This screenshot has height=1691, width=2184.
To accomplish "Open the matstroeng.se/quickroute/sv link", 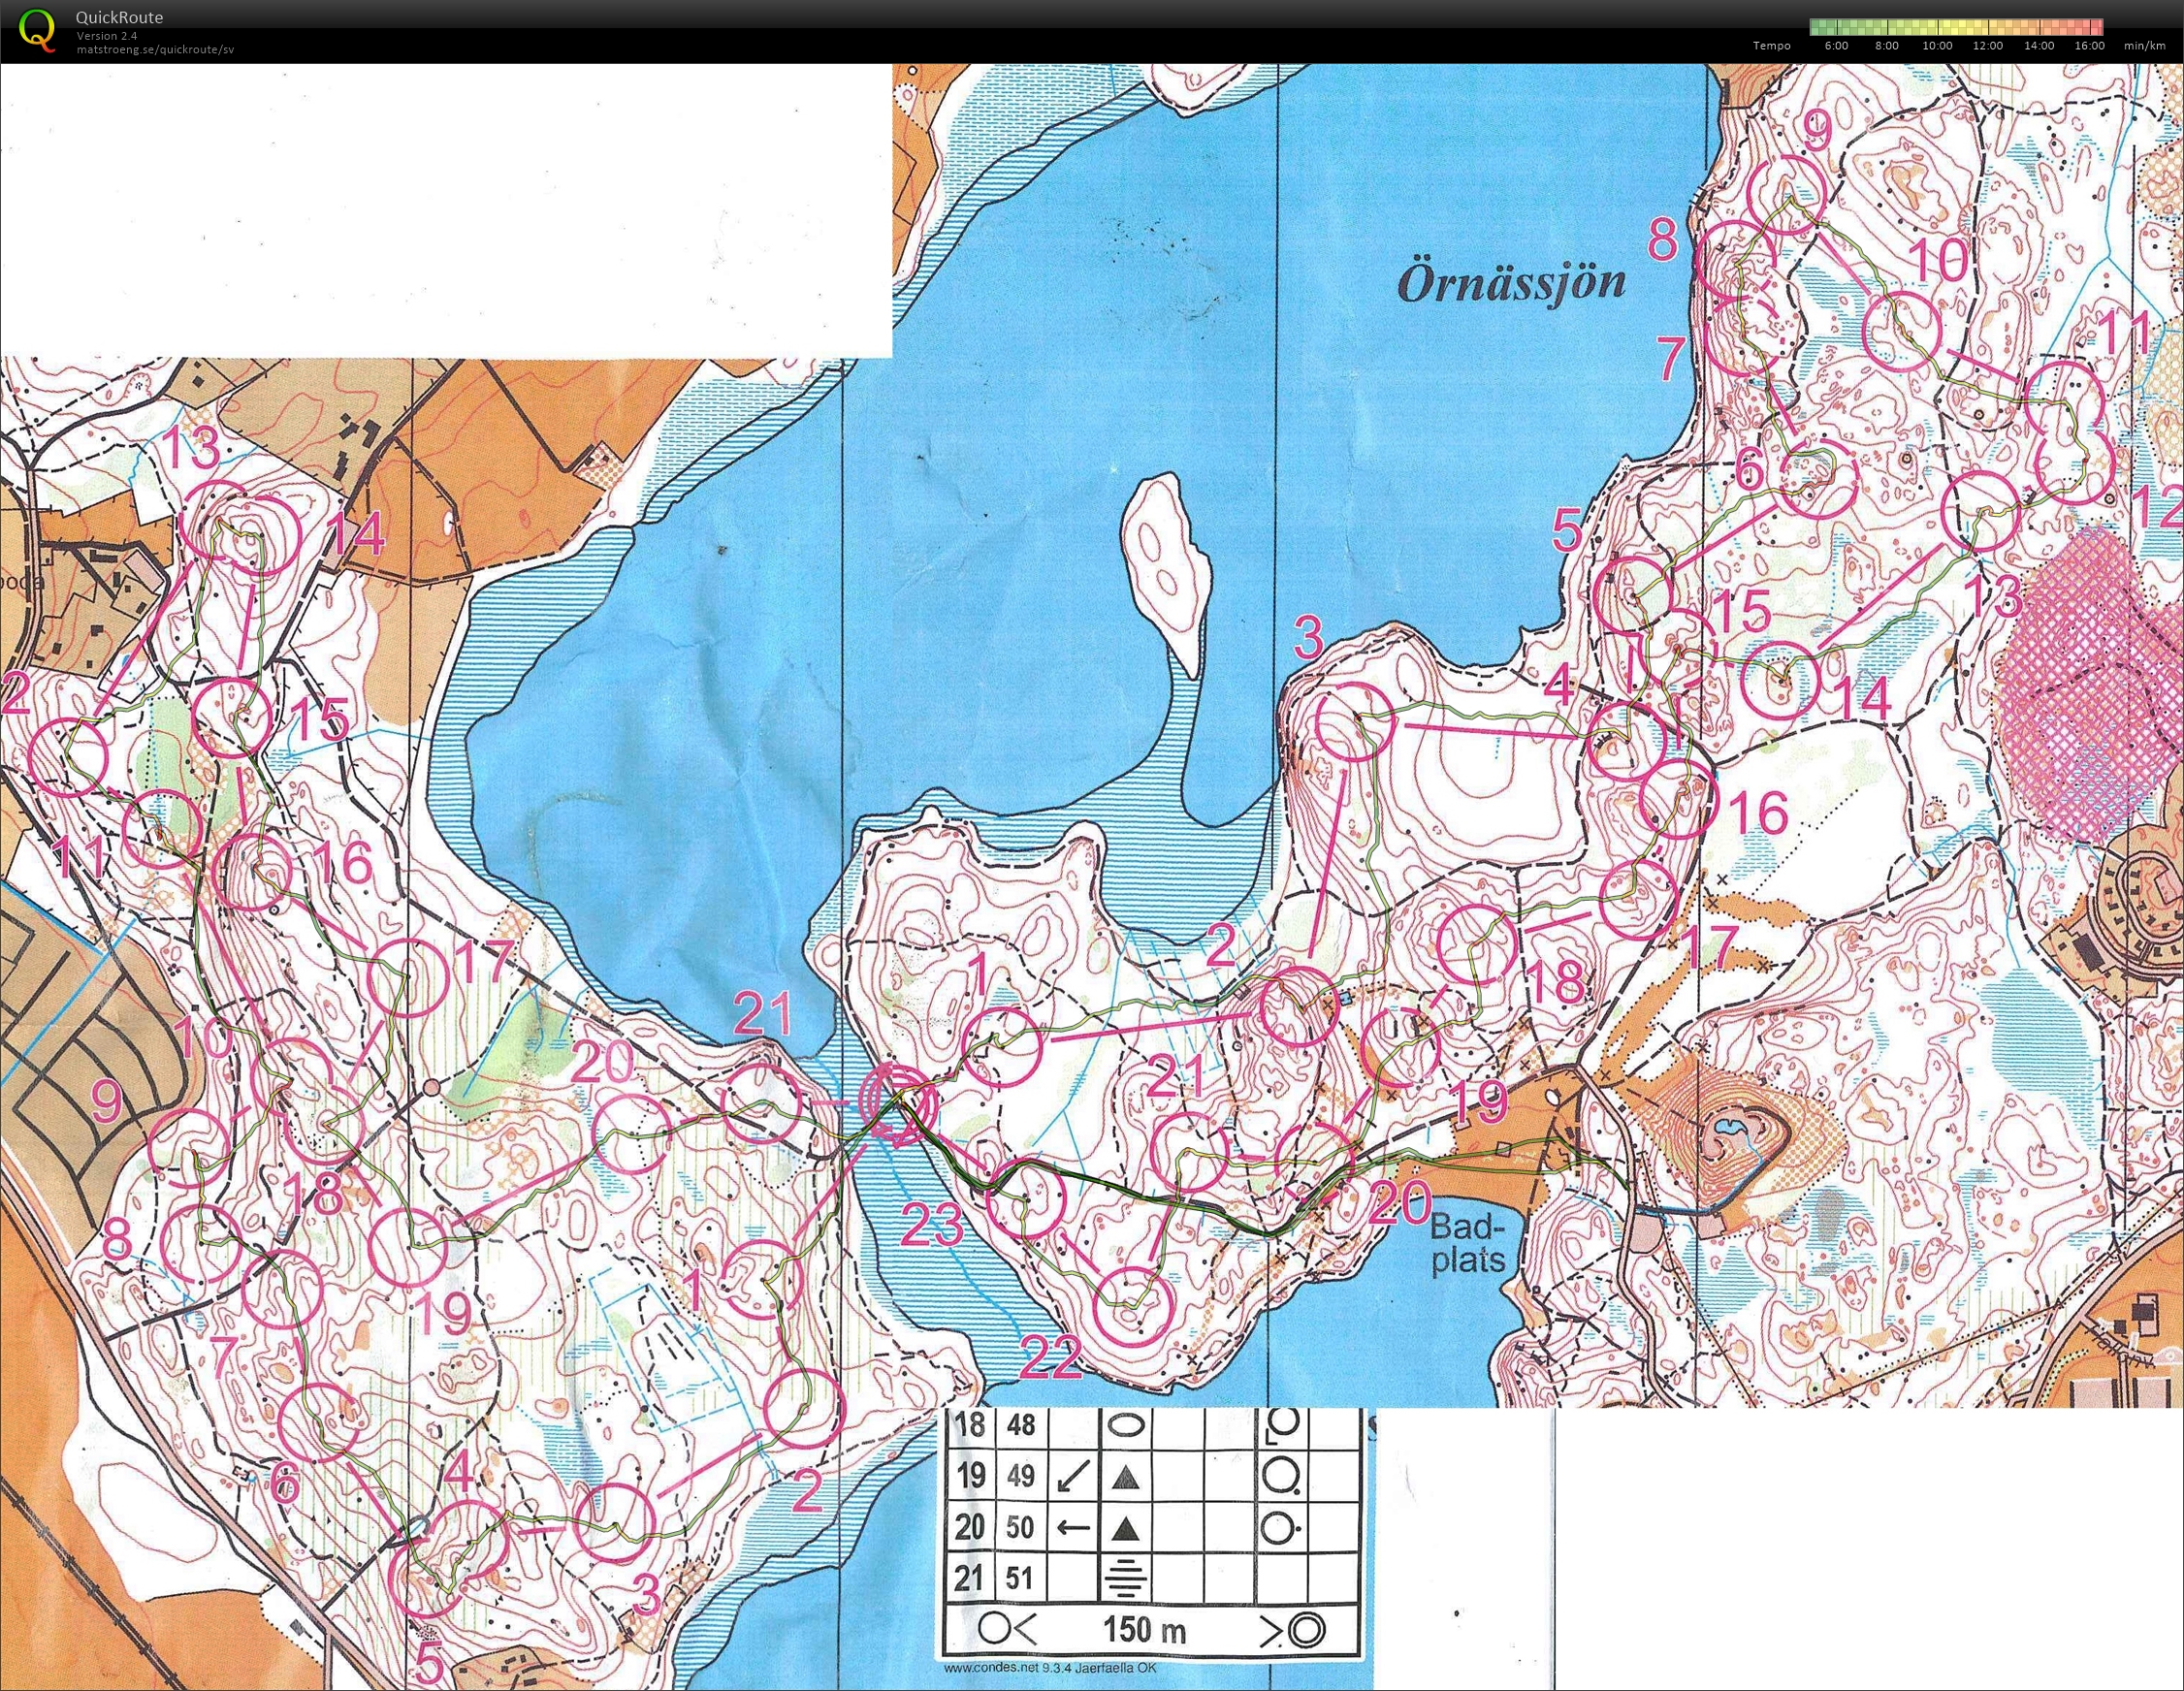I will coord(155,48).
